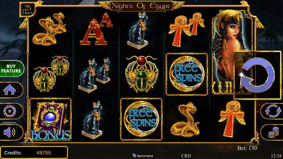Click the Spinomenal logo
Viewport: 283px width, 159px height.
click(x=143, y=156)
